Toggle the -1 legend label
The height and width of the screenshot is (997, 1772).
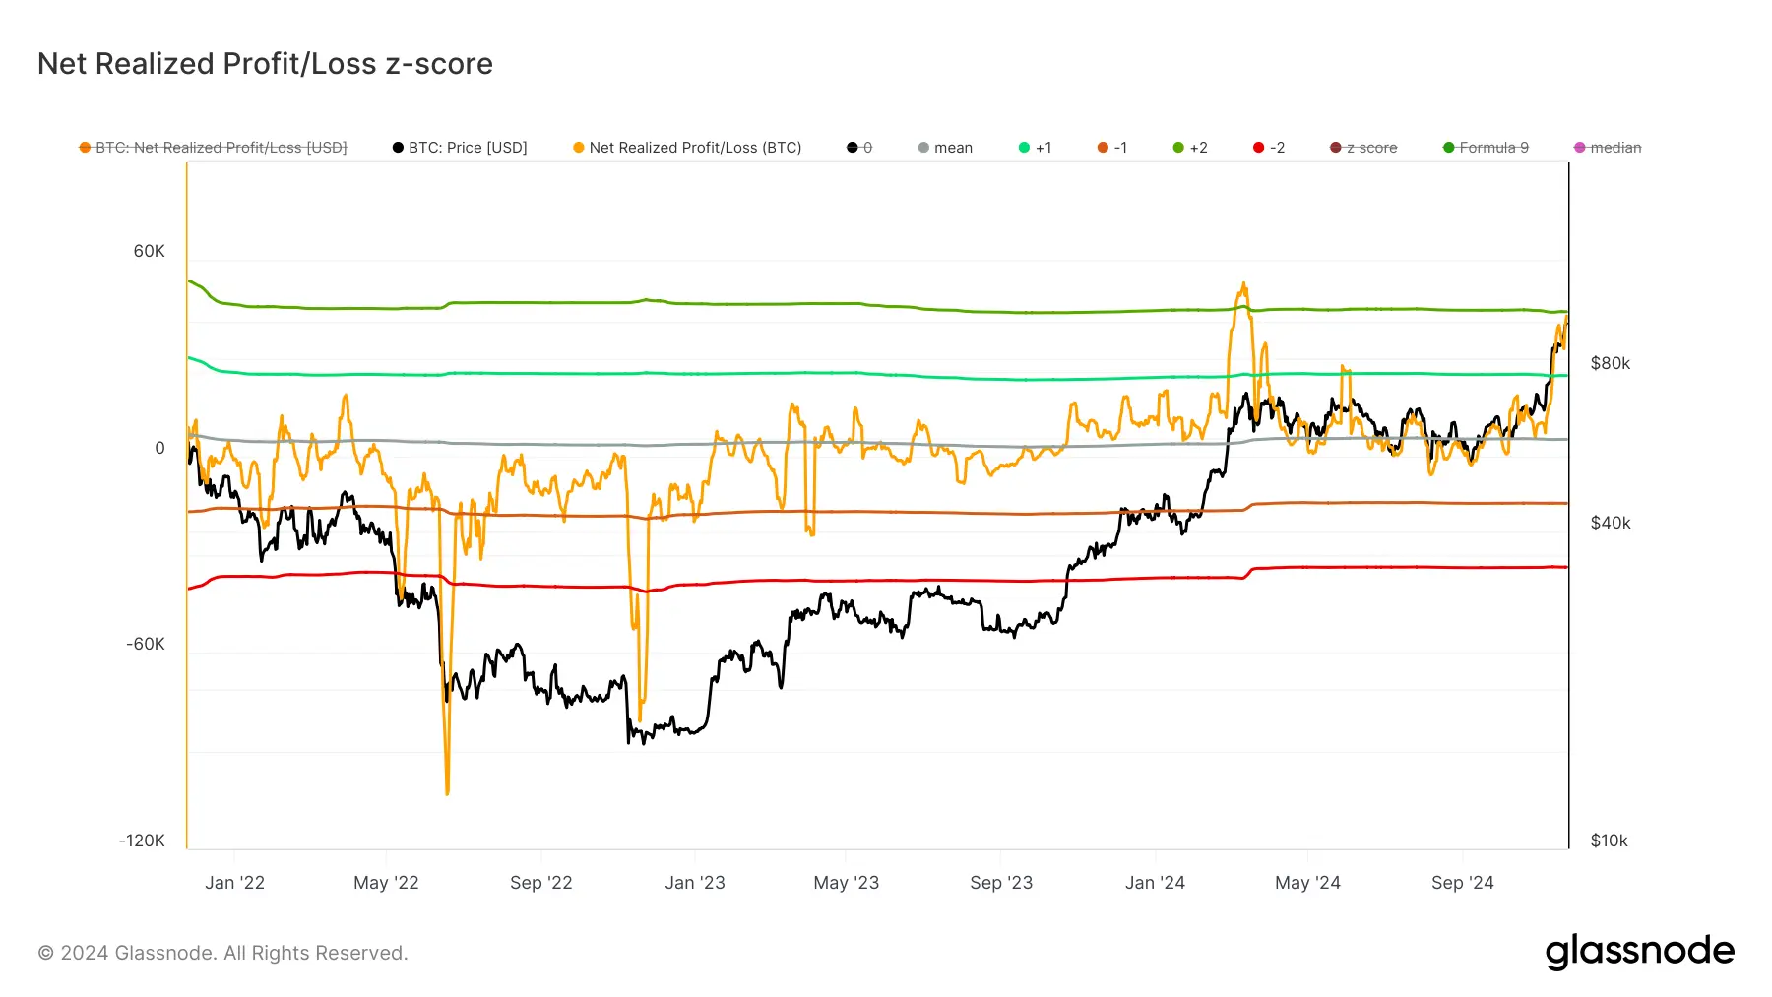[1120, 148]
